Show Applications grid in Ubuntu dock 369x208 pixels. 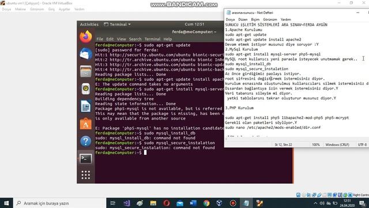(x=86, y=175)
